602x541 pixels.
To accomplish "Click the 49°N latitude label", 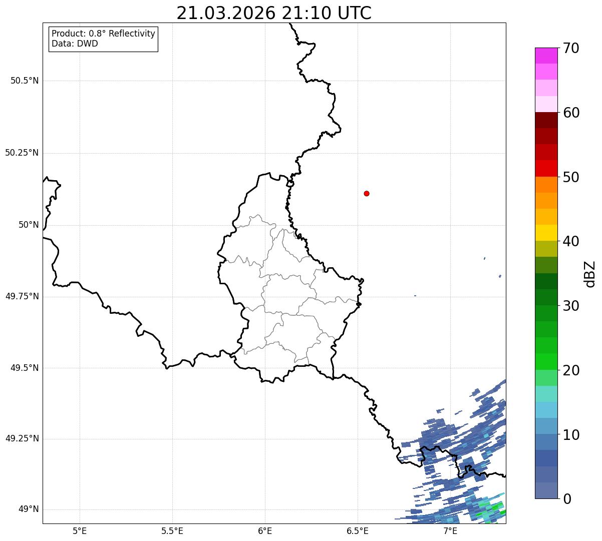I will click(29, 509).
